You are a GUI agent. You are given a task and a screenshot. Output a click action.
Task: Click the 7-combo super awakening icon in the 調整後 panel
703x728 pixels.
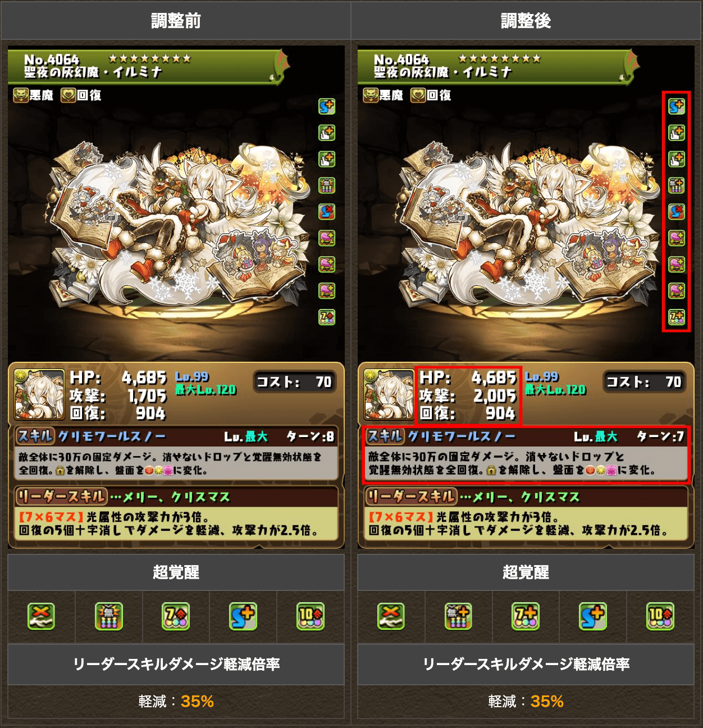tap(526, 616)
